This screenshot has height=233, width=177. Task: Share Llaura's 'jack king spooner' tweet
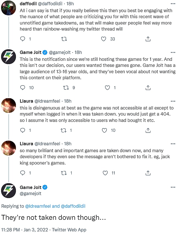148,173
